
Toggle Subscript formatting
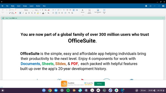coord(32,13)
